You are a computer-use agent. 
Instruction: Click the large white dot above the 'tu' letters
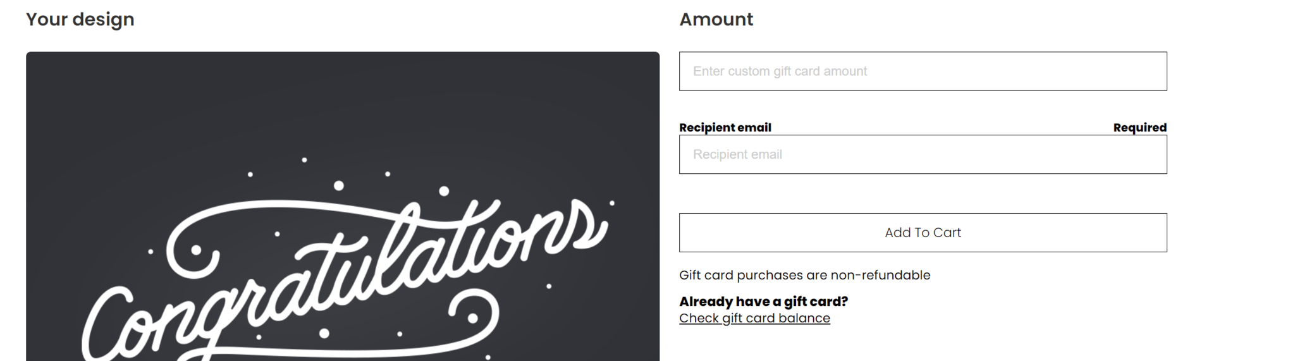click(339, 185)
